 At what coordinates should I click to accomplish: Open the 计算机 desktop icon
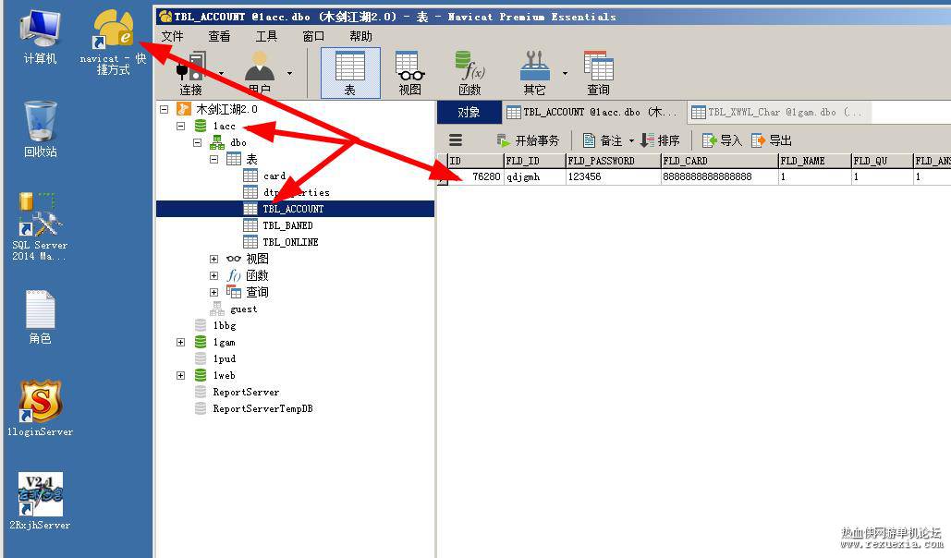coord(40,36)
